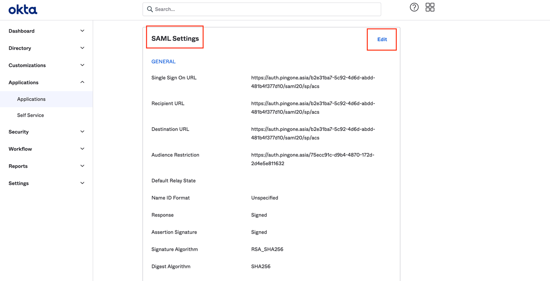Click the Okta logo
The image size is (550, 281).
pyautogui.click(x=23, y=9)
